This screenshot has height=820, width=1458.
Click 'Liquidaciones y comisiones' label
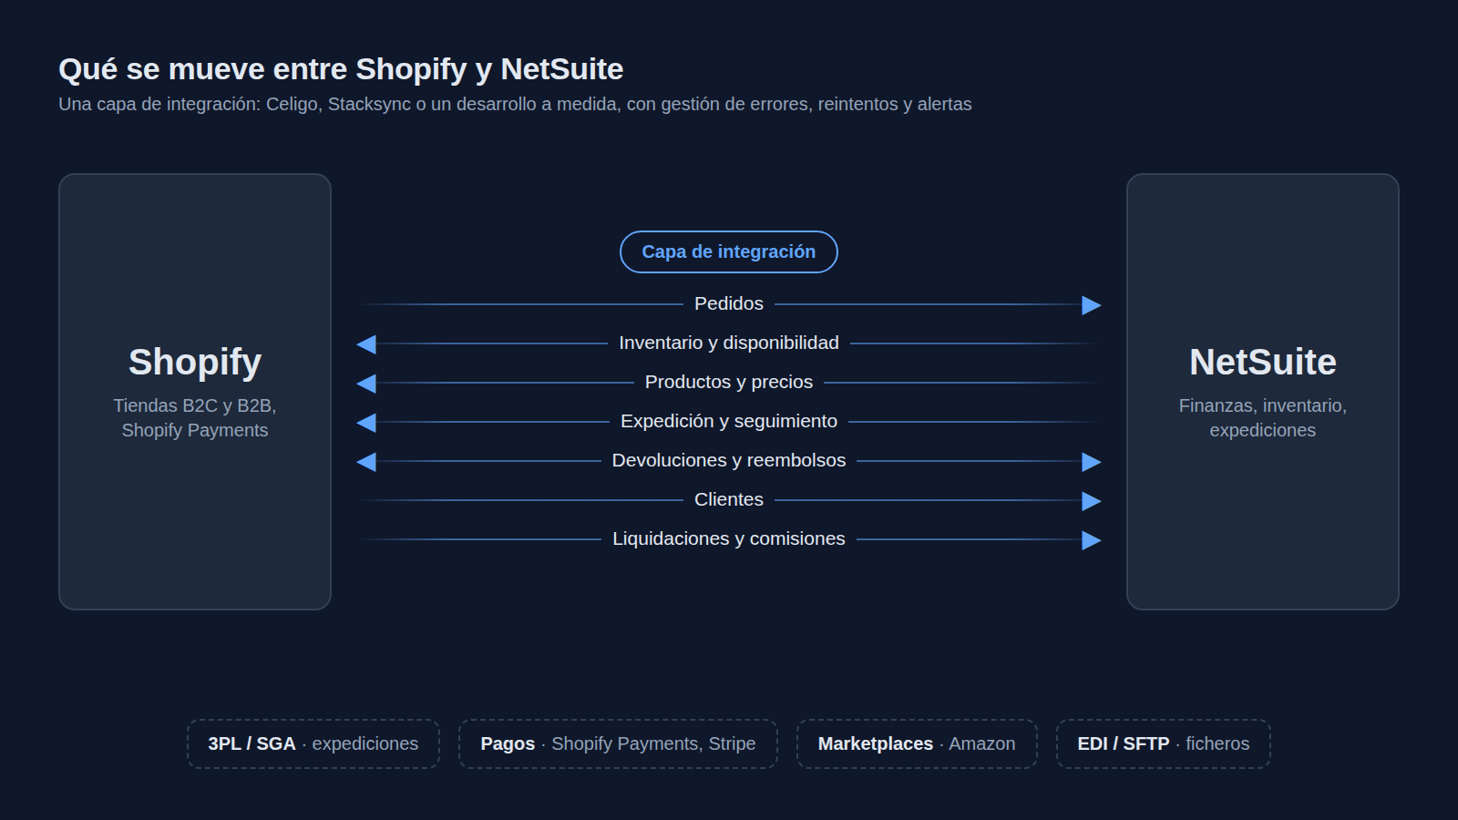tap(729, 538)
